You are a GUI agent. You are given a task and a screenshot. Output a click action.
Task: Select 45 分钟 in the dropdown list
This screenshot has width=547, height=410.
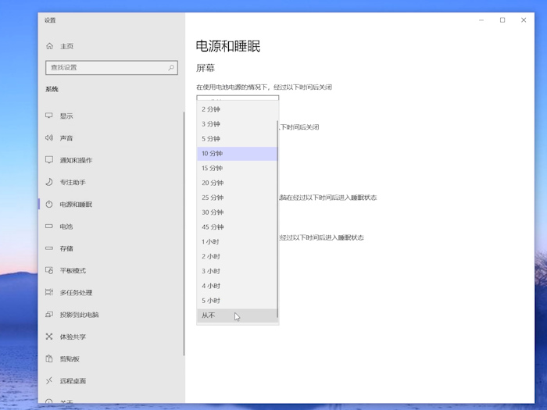(238, 227)
